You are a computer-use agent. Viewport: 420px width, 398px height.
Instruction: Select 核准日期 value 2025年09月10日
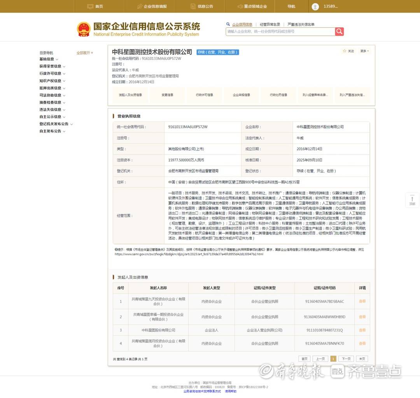310,160
